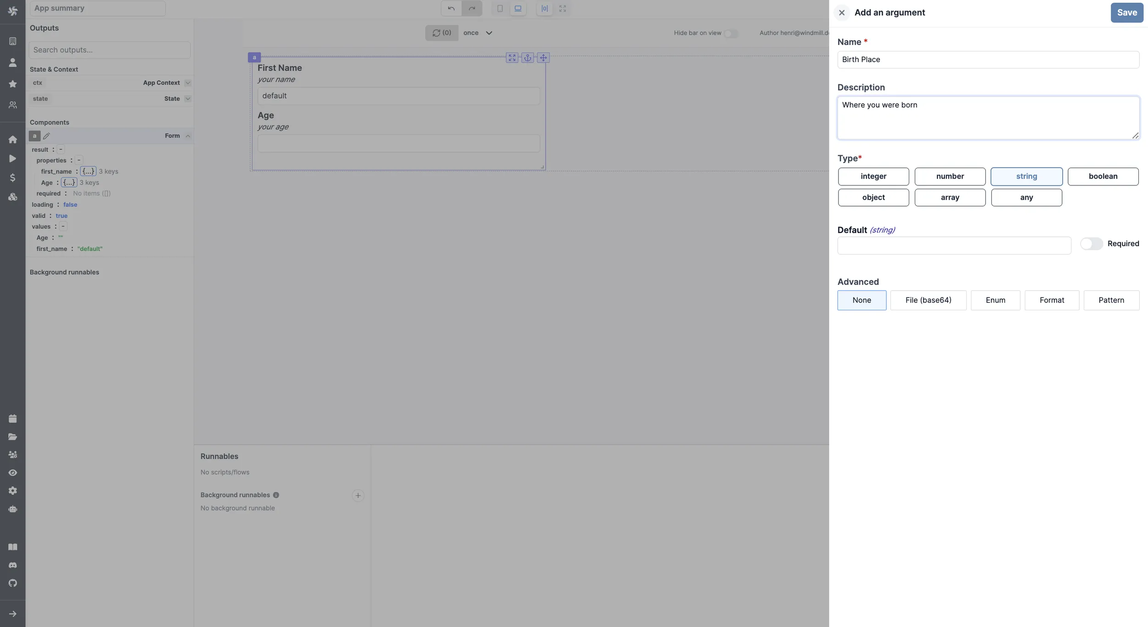Toggle the Required switch
1148x627 pixels.
[1091, 244]
